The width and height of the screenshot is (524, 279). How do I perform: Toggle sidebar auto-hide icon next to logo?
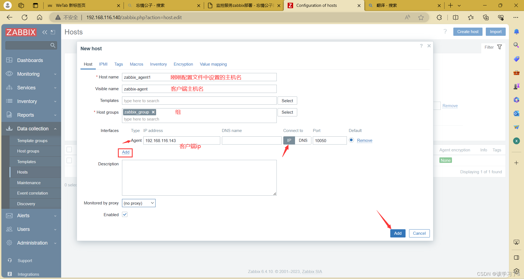tap(53, 32)
